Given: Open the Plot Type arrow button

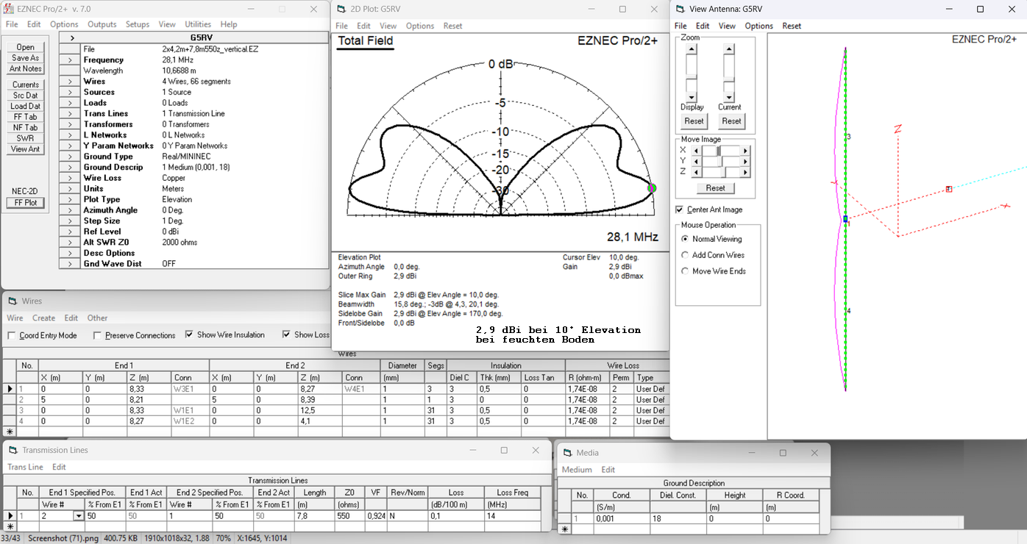Looking at the screenshot, I should click(70, 199).
